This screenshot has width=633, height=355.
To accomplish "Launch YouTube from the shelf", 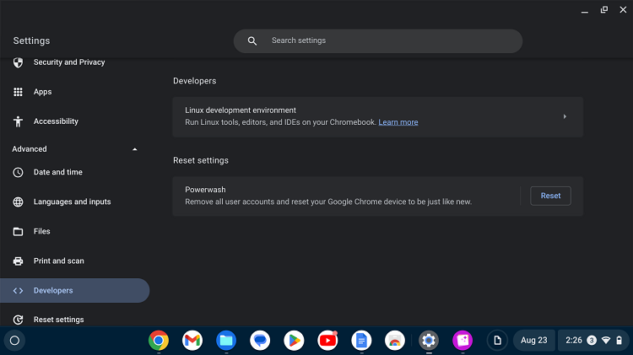I will tap(327, 341).
